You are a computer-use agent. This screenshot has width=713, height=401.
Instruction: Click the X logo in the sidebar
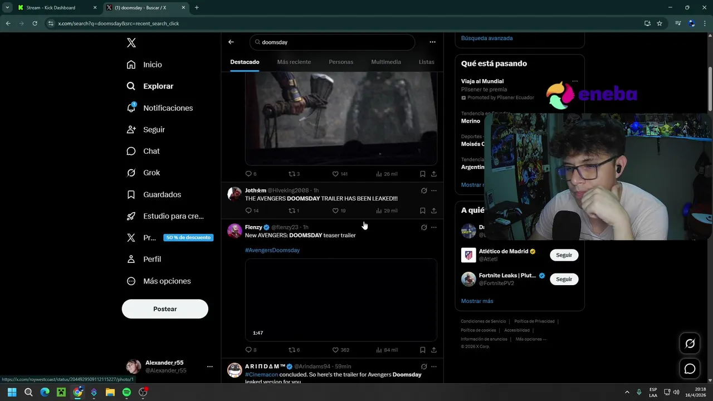[131, 43]
